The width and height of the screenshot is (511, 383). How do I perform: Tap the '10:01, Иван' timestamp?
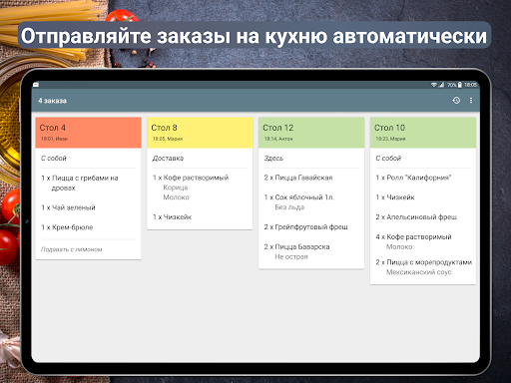click(54, 139)
